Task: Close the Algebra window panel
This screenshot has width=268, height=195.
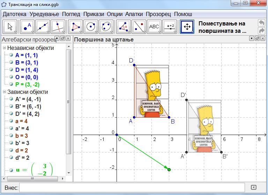Action: pyautogui.click(x=68, y=38)
